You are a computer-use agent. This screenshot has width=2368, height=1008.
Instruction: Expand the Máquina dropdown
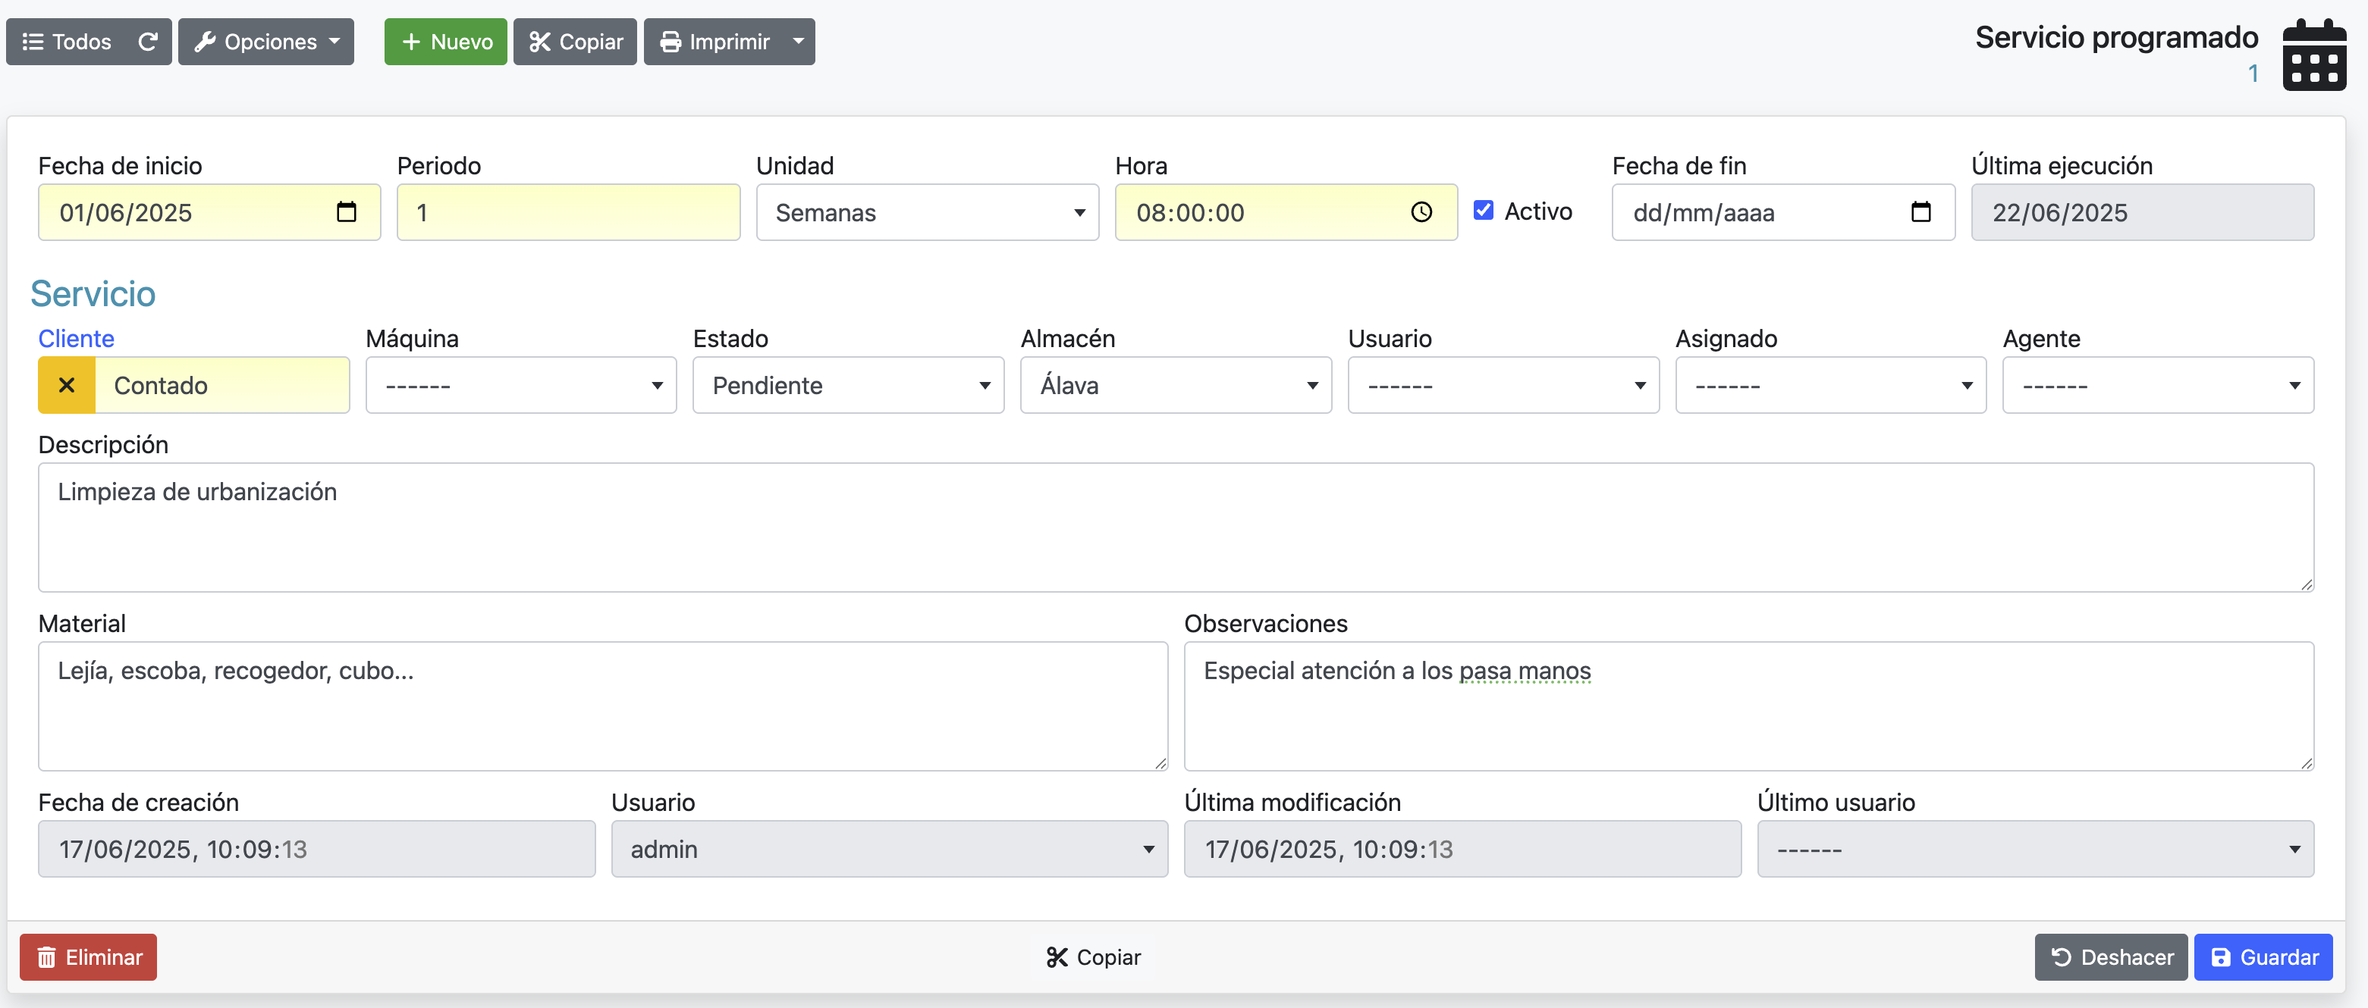coord(520,385)
